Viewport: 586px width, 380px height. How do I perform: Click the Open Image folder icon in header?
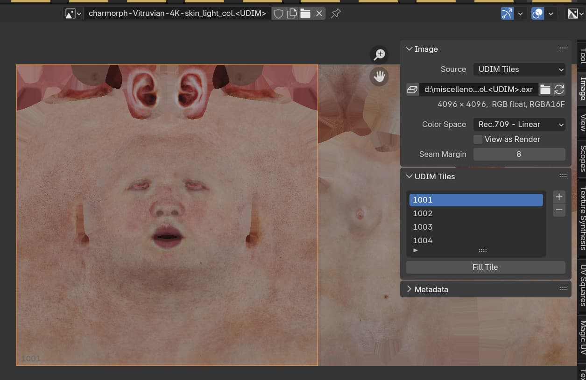305,14
